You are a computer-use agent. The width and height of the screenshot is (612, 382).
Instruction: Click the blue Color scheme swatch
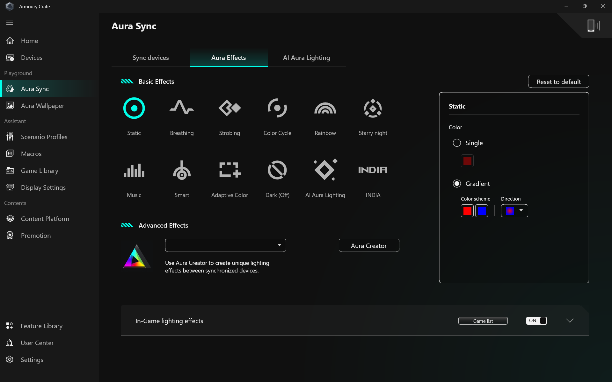click(x=482, y=211)
